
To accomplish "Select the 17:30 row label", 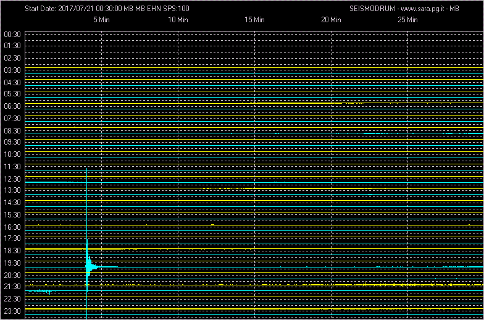I will tap(12, 238).
